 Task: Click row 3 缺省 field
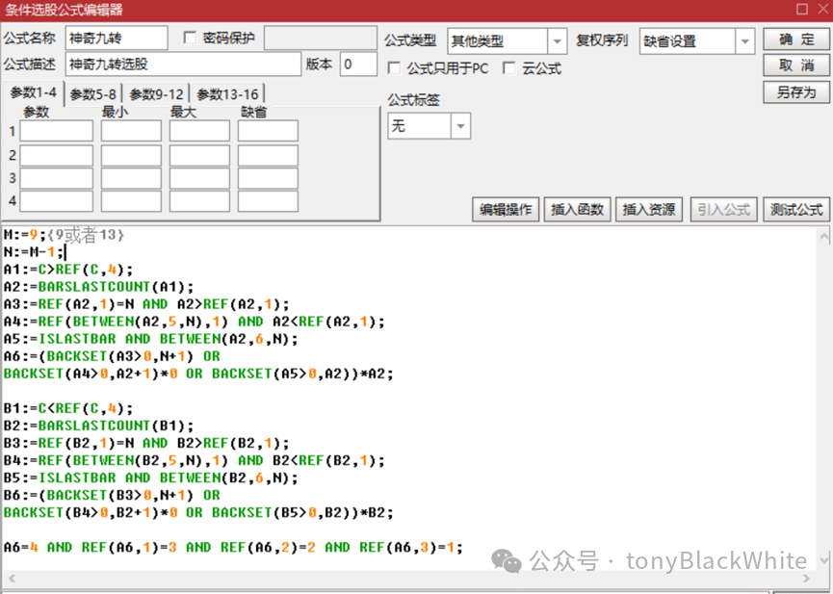tap(268, 178)
